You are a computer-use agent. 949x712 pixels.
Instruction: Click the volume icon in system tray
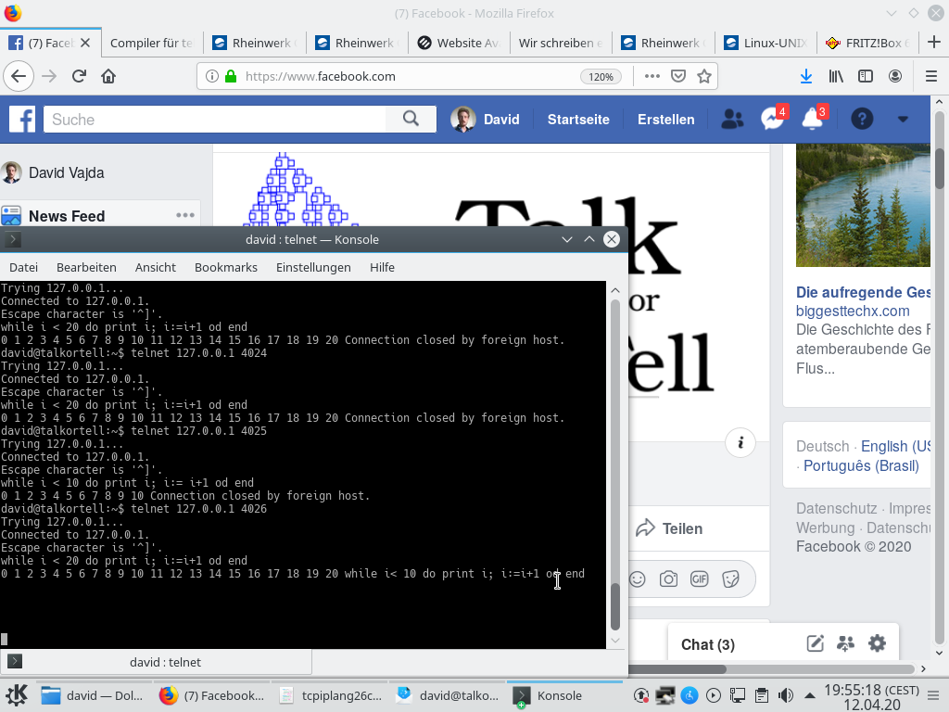pos(785,695)
